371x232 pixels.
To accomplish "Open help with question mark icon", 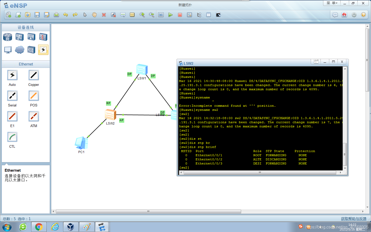I will [364, 15].
